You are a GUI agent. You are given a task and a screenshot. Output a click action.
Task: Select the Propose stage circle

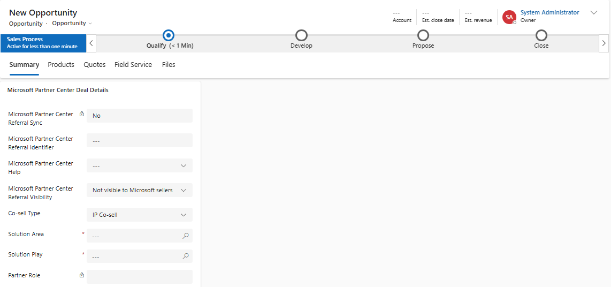click(423, 35)
